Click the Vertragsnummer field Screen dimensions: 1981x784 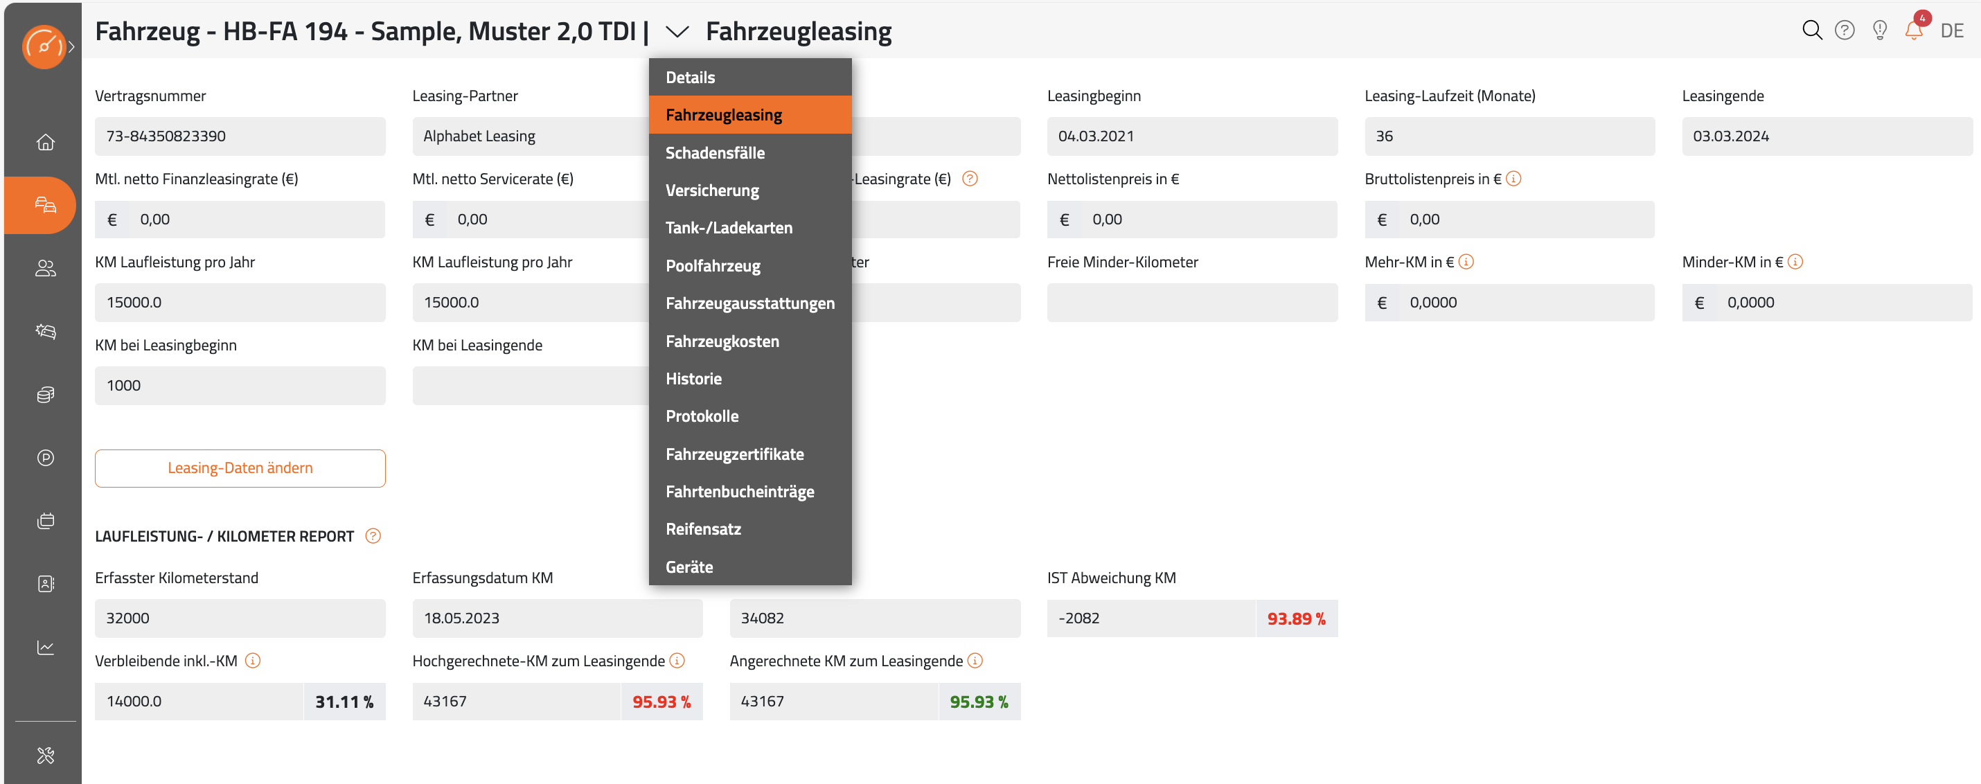coord(240,136)
